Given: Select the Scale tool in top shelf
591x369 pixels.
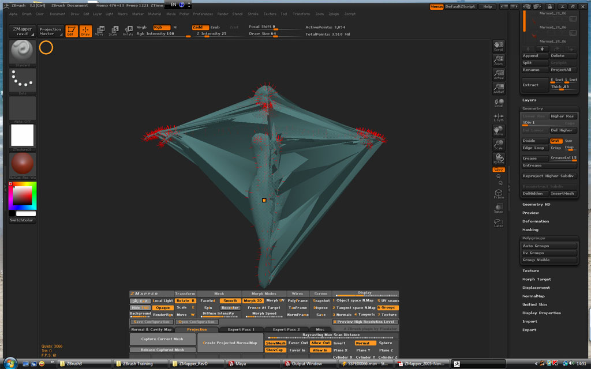Looking at the screenshot, I should tap(114, 31).
